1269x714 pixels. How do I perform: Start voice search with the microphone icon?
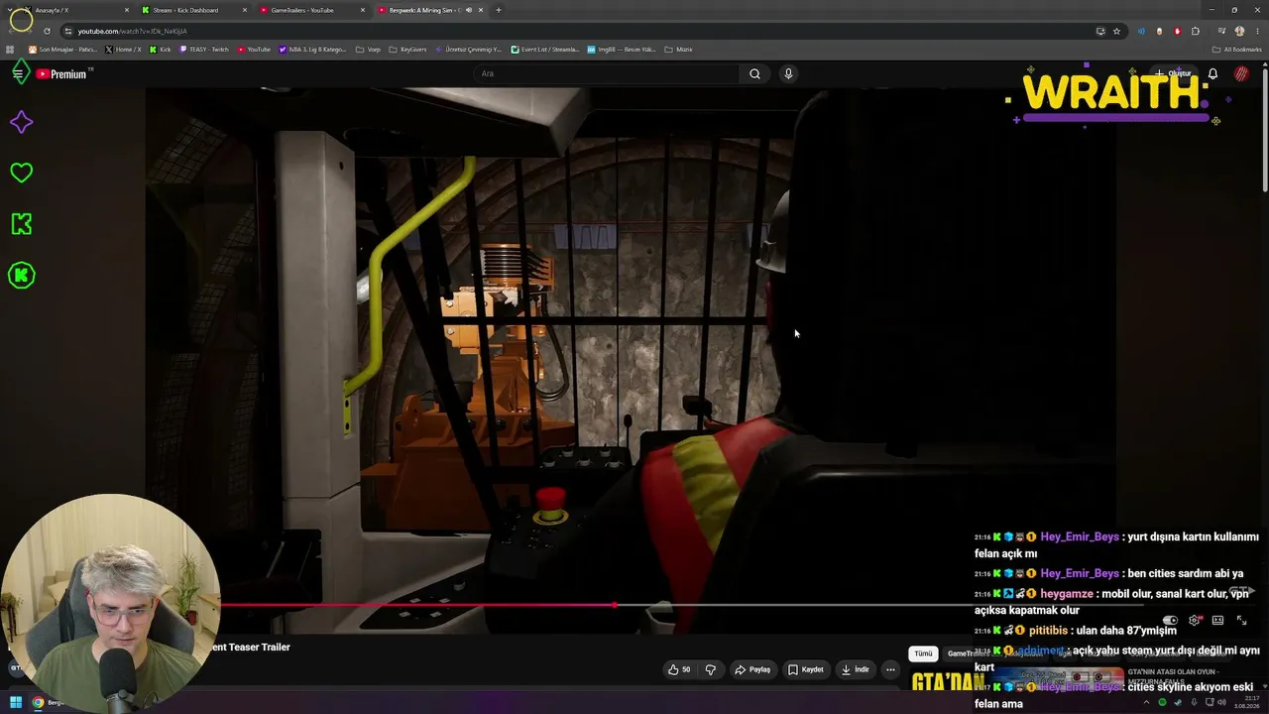pyautogui.click(x=788, y=73)
